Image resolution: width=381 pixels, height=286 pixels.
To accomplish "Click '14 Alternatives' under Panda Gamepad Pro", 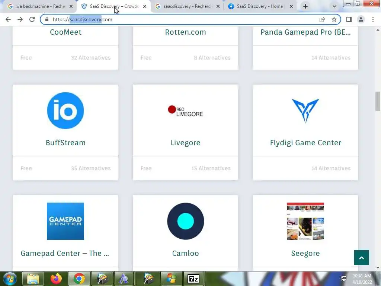I will [x=331, y=58].
